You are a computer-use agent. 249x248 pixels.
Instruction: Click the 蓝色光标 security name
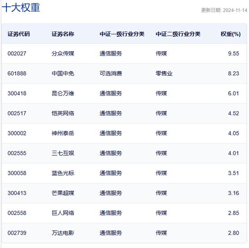point(63,173)
